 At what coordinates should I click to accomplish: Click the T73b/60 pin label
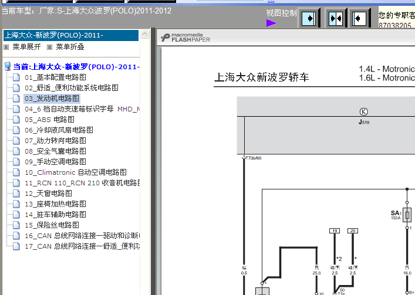point(254,158)
